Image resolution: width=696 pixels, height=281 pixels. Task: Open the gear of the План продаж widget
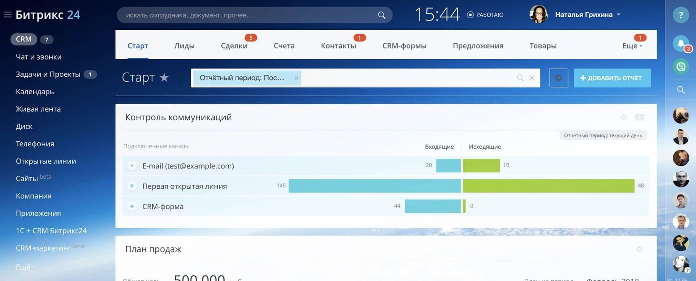[x=639, y=249]
